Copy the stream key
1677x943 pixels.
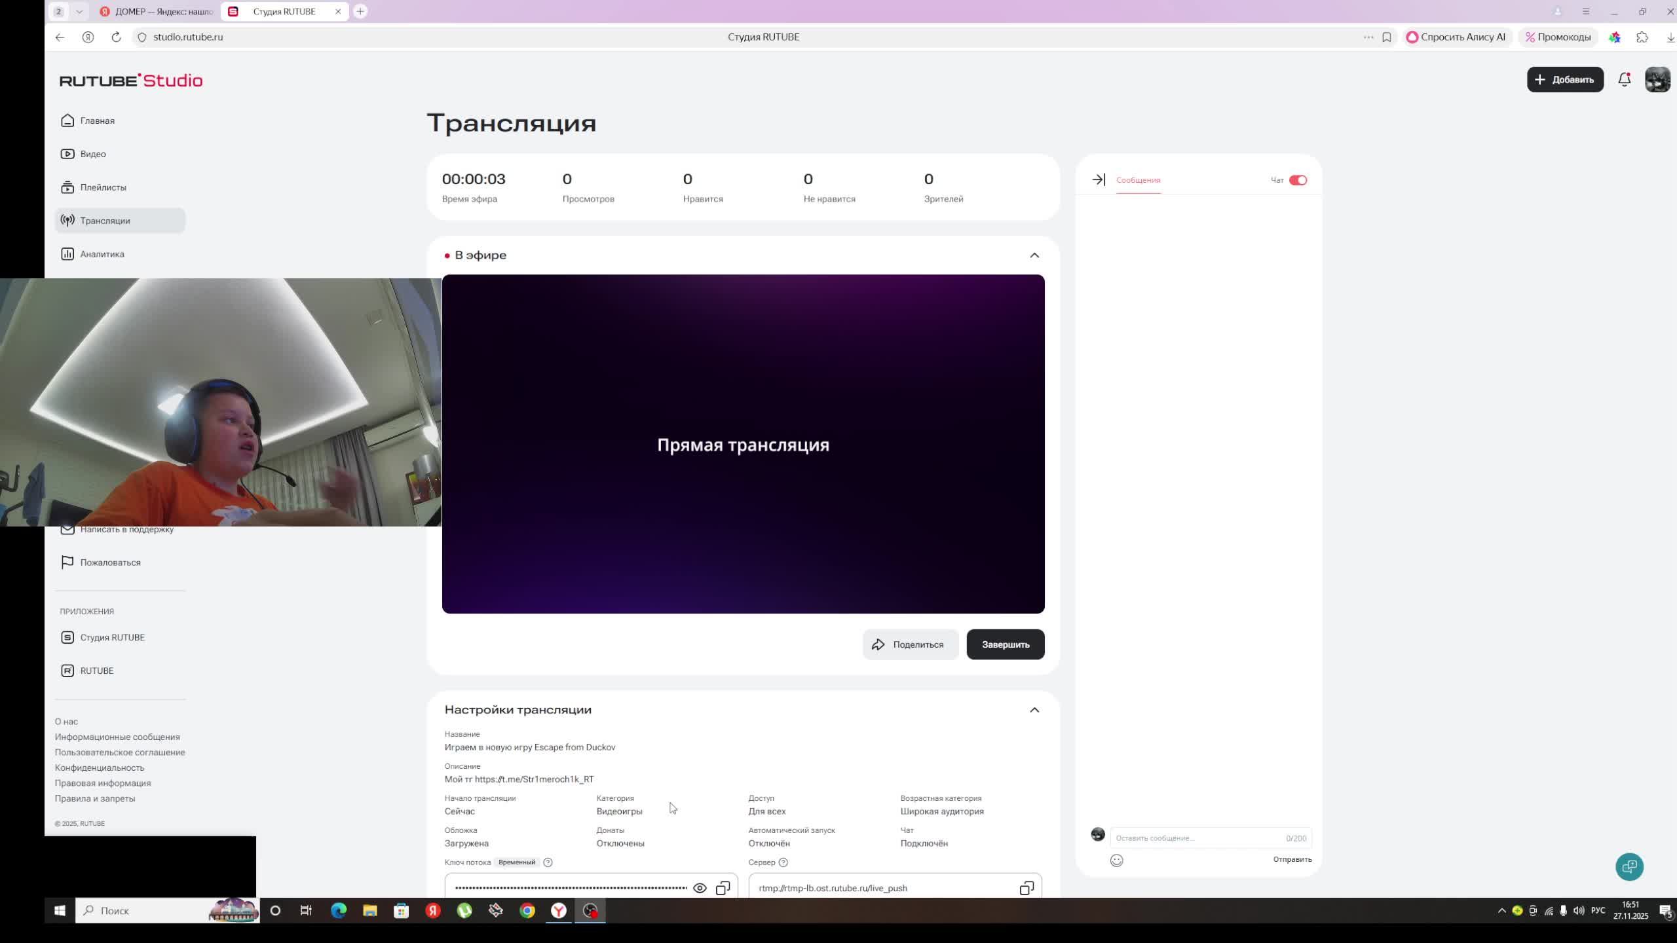pos(723,888)
